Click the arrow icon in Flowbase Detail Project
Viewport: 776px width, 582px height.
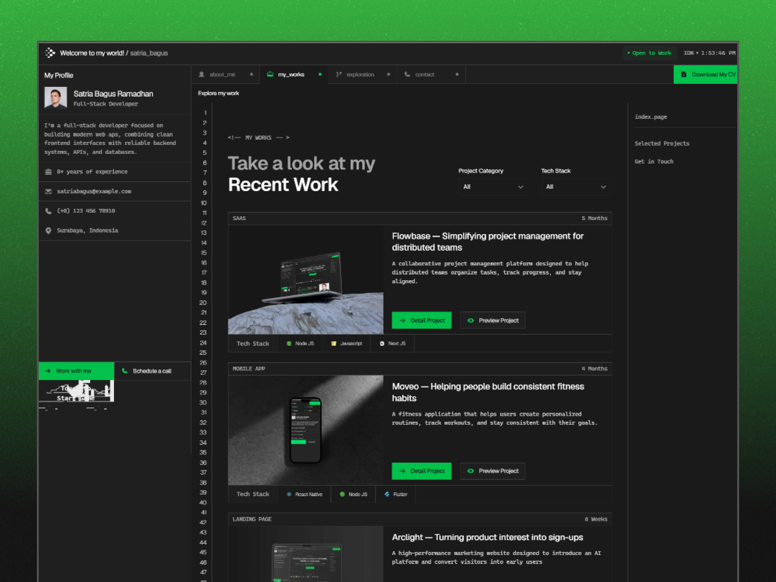[x=403, y=321]
